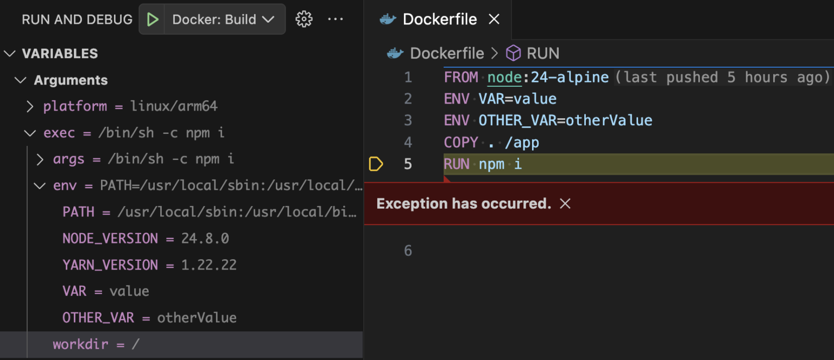Image resolution: width=834 pixels, height=360 pixels.
Task: Collapse the VARIABLES section
Action: coord(9,53)
